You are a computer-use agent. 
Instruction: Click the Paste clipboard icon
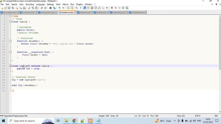(x=37, y=8)
